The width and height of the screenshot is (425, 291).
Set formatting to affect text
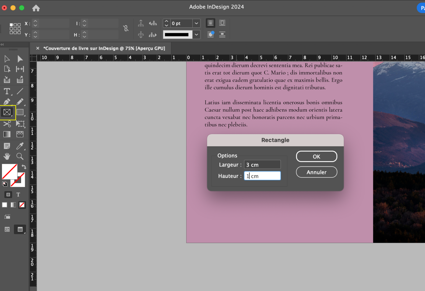pyautogui.click(x=18, y=195)
